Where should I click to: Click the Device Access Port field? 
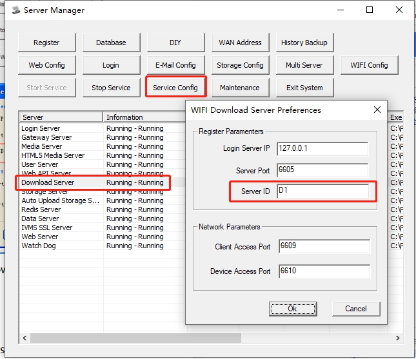324,271
